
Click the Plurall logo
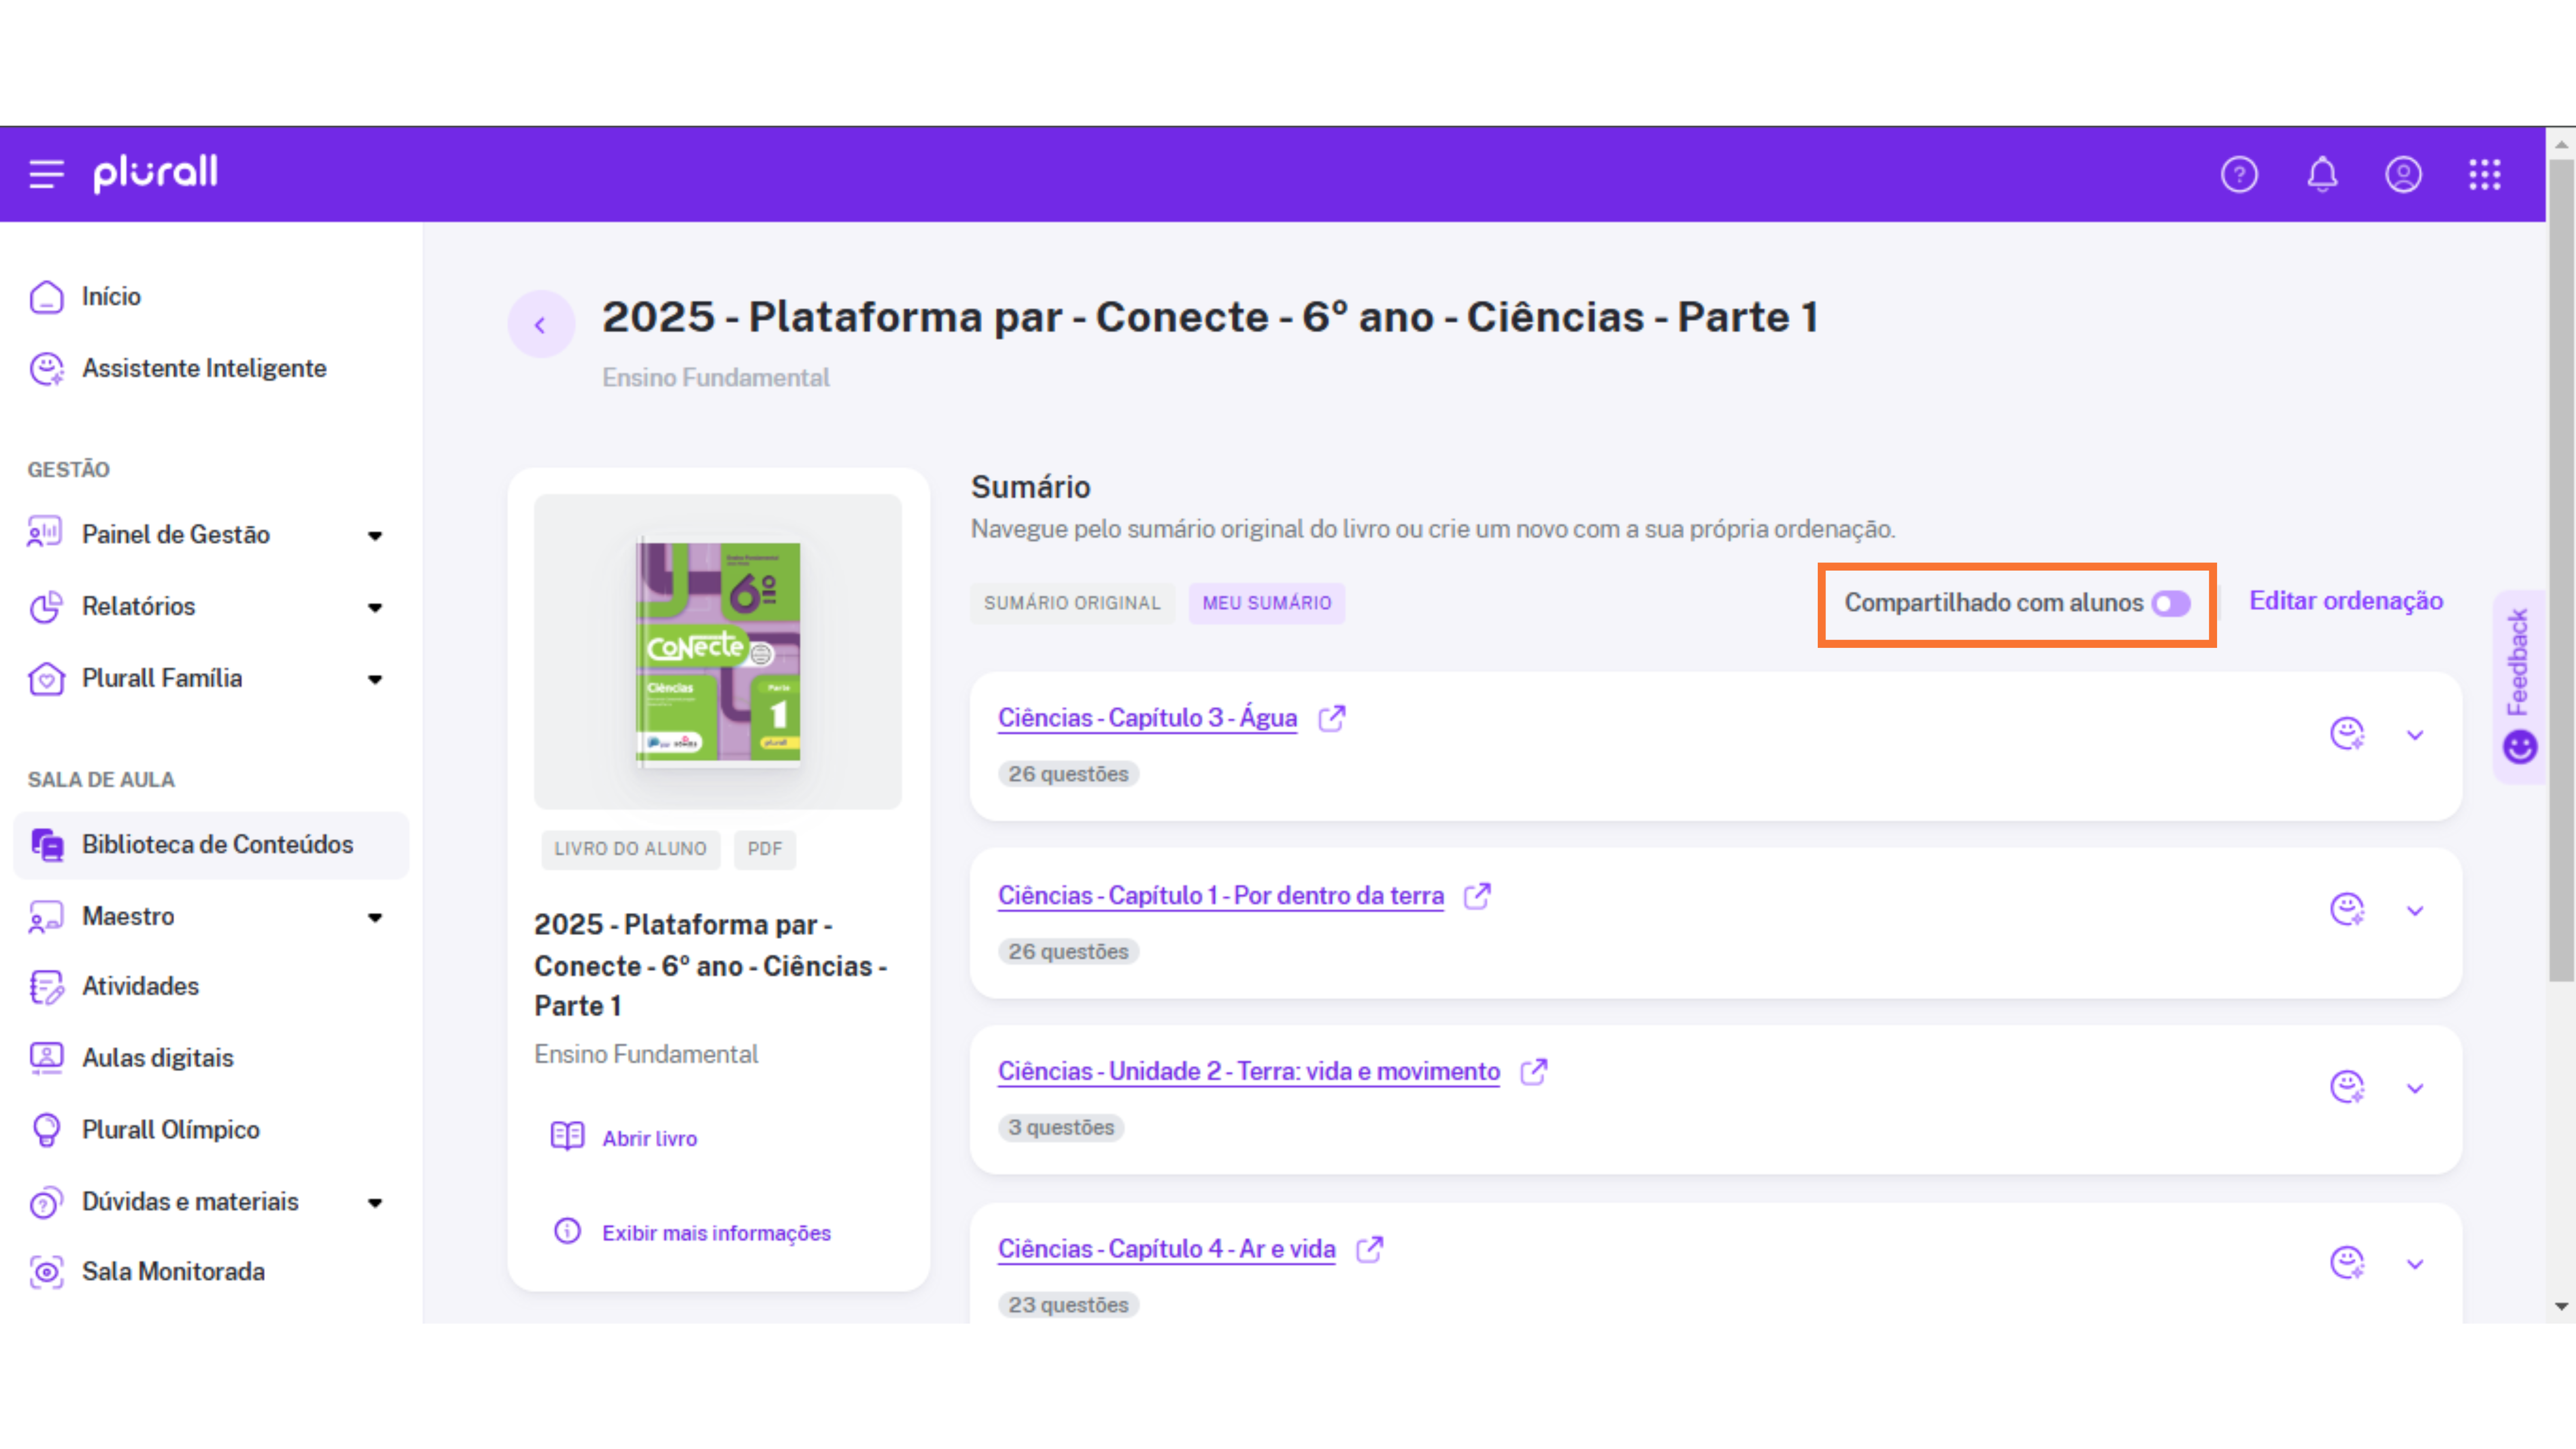pyautogui.click(x=155, y=173)
